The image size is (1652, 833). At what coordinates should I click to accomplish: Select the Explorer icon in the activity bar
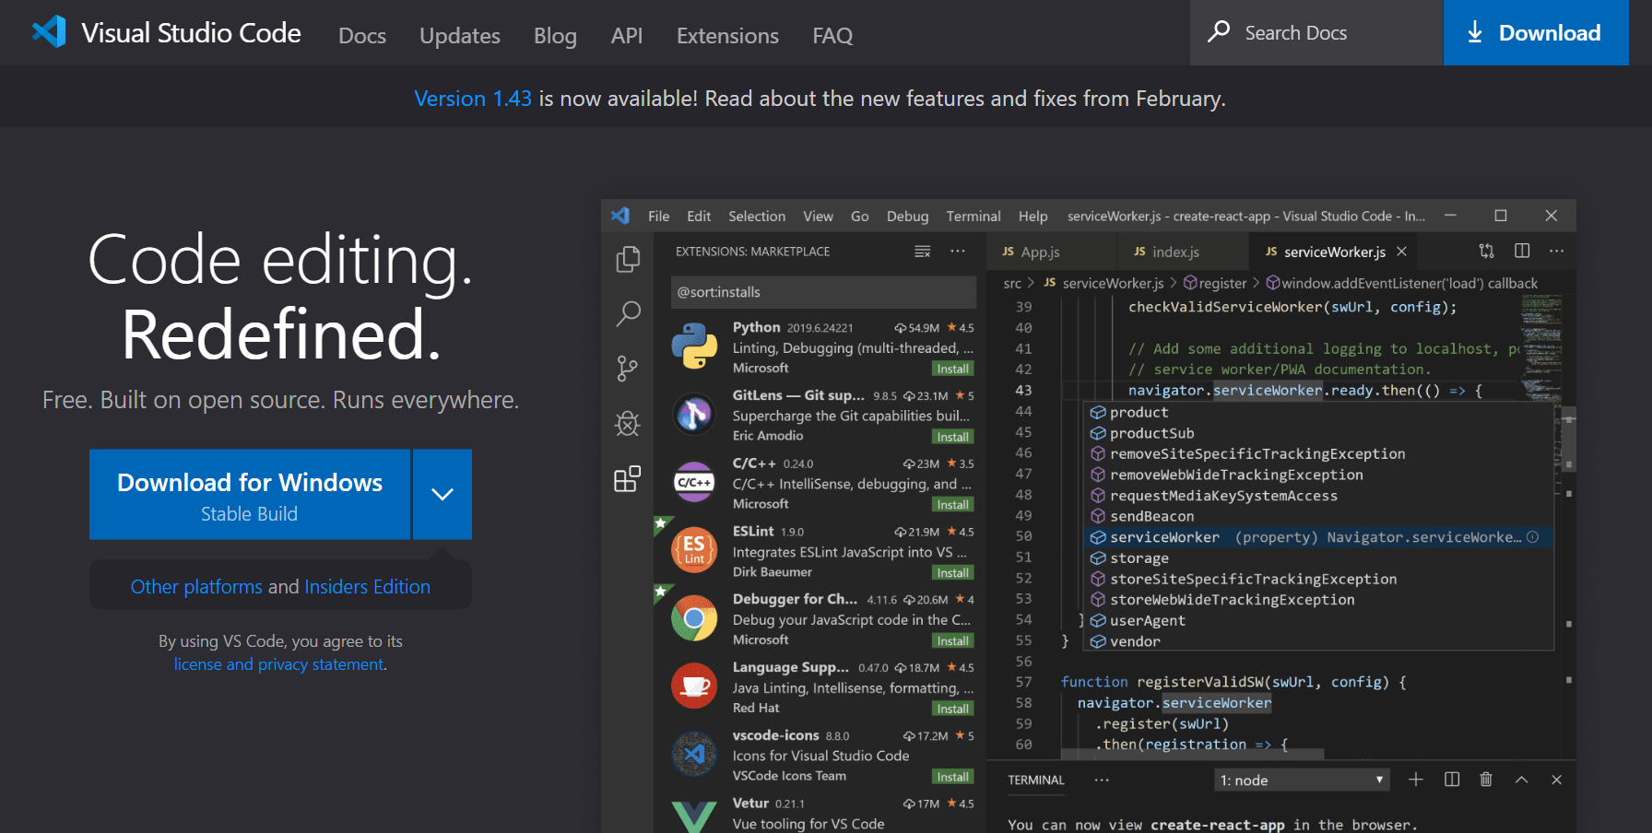pyautogui.click(x=628, y=259)
